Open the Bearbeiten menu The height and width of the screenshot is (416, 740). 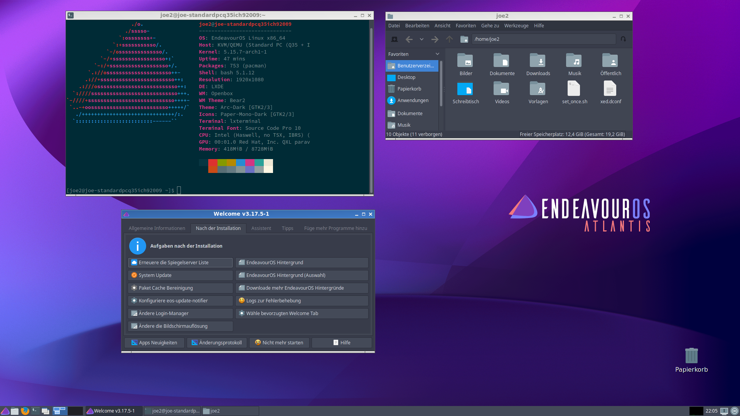point(417,26)
